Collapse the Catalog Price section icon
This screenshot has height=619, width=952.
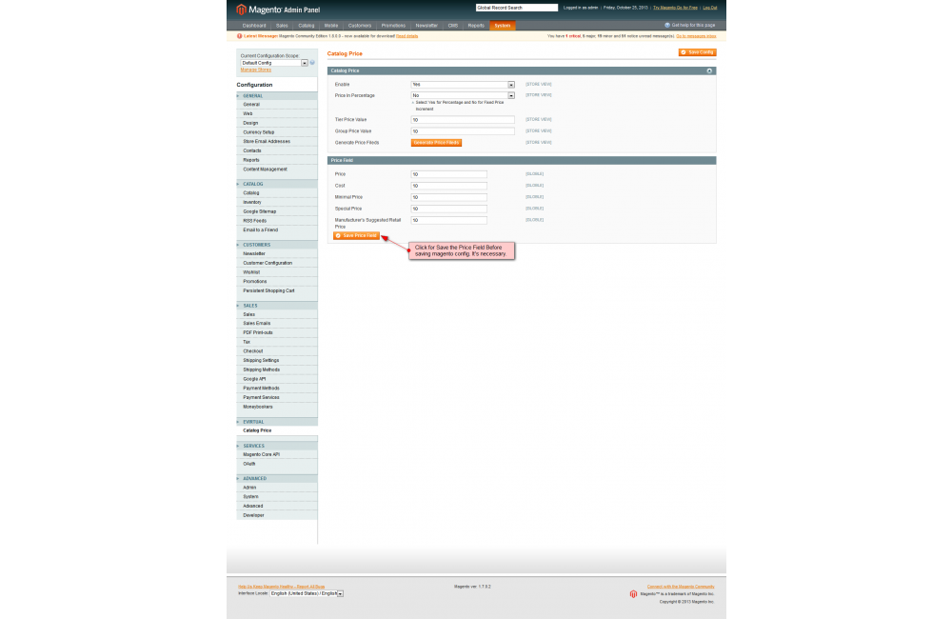pyautogui.click(x=709, y=71)
